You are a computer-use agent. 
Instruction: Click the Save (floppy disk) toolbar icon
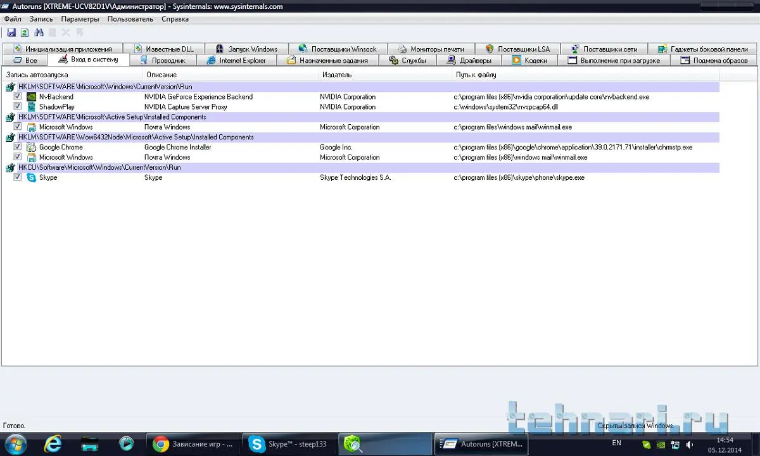[x=11, y=32]
